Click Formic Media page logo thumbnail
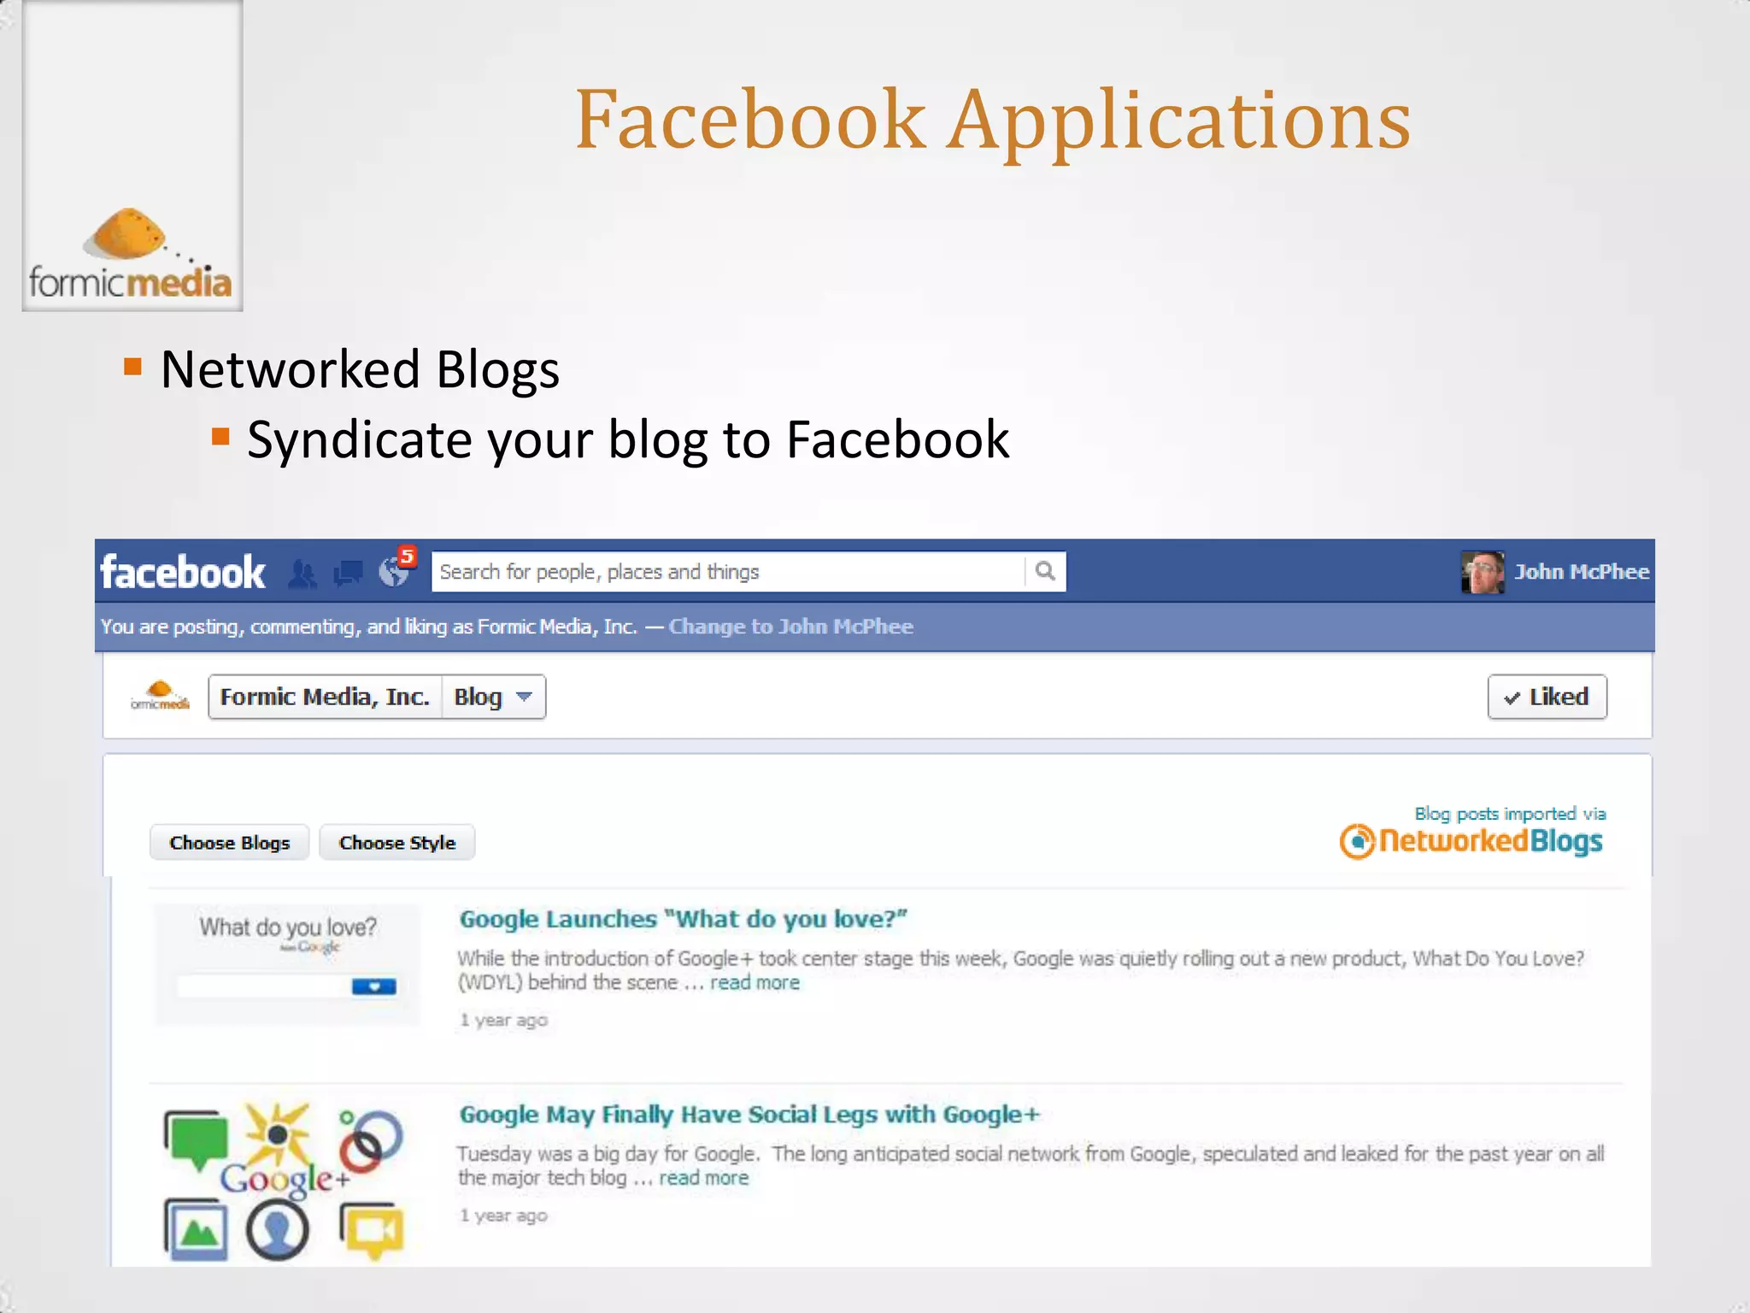 click(x=160, y=696)
